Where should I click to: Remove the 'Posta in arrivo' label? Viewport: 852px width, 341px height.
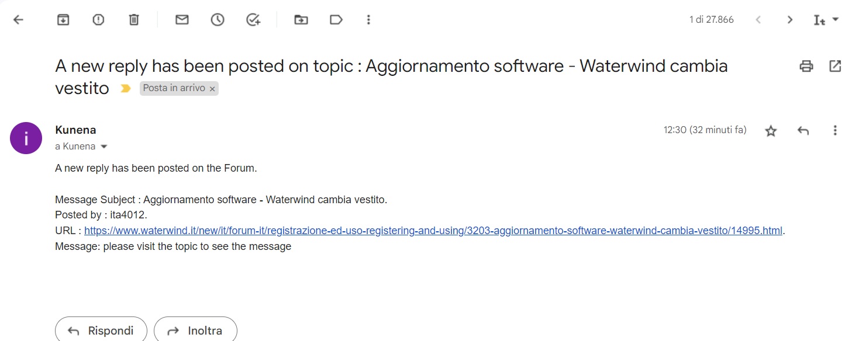point(212,89)
